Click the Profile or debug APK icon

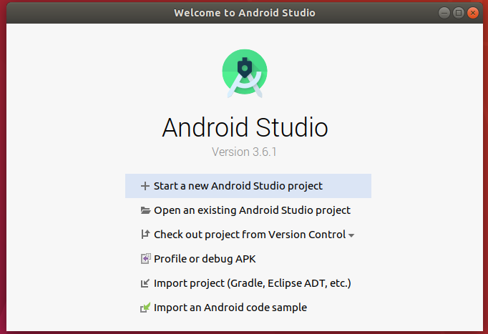(x=146, y=259)
